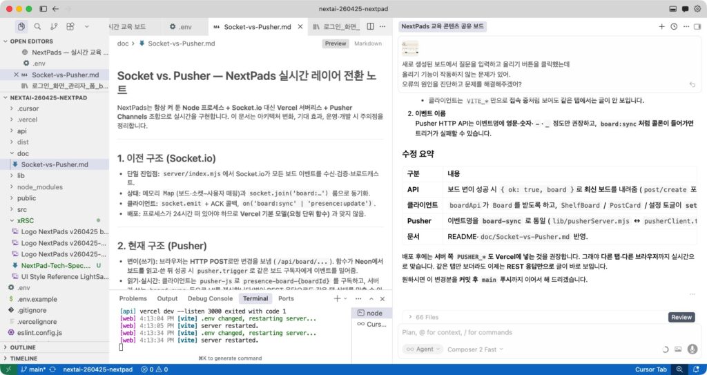707x375 pixels.
Task: Close the Socket-vs-Pusher.md tab
Action: point(300,27)
